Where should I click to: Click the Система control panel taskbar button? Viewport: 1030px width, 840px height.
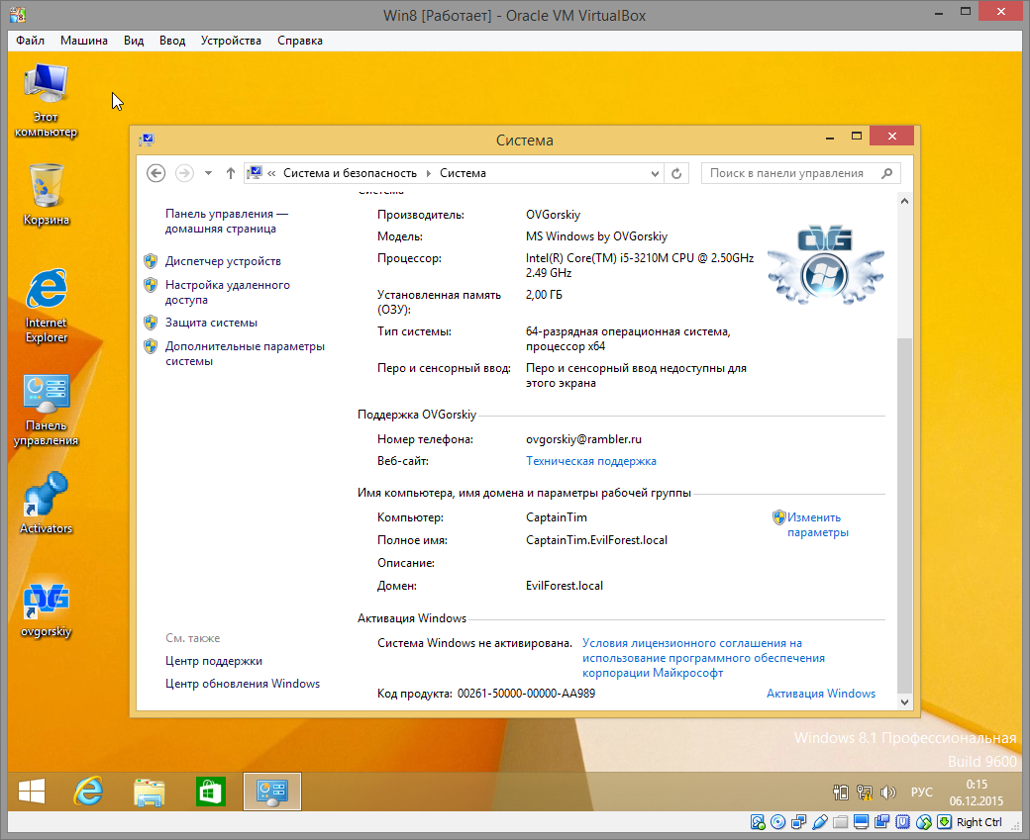(x=272, y=792)
